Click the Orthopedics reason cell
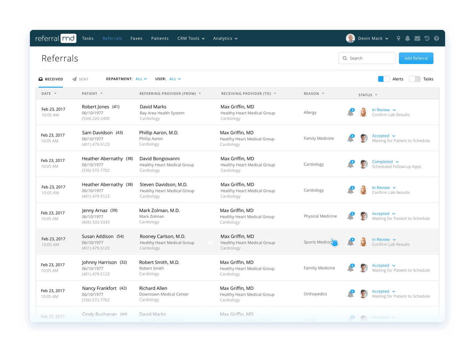 tap(315, 294)
